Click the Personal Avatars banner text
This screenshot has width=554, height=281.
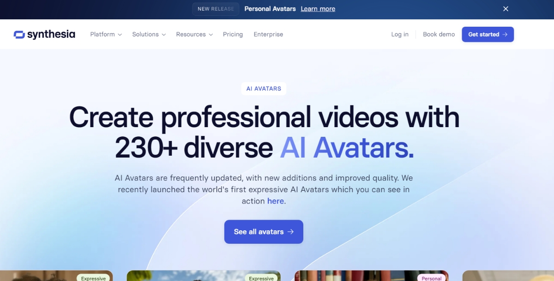(x=270, y=9)
